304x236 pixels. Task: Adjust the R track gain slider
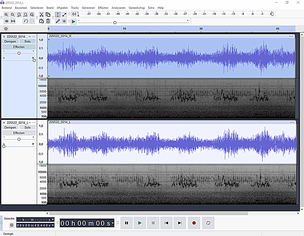click(x=19, y=53)
